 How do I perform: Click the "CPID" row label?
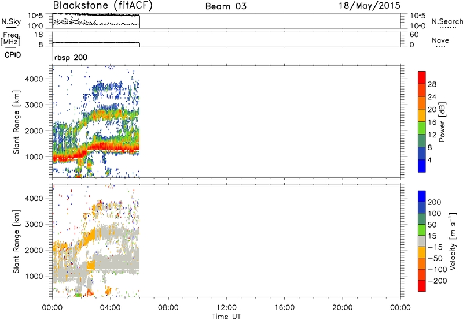click(x=13, y=55)
